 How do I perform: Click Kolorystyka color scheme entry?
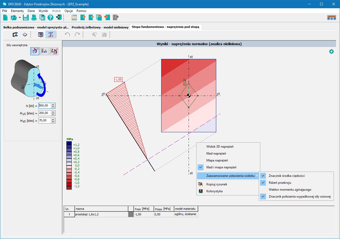[x=214, y=191]
